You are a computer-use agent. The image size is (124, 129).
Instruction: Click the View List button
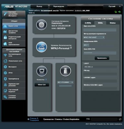point(42,84)
